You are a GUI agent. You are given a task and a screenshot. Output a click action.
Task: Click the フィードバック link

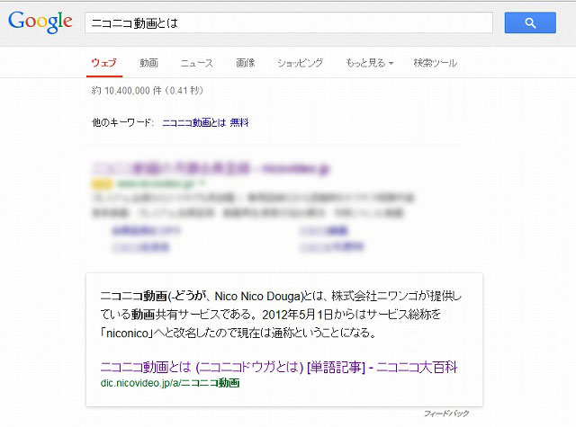point(446,414)
